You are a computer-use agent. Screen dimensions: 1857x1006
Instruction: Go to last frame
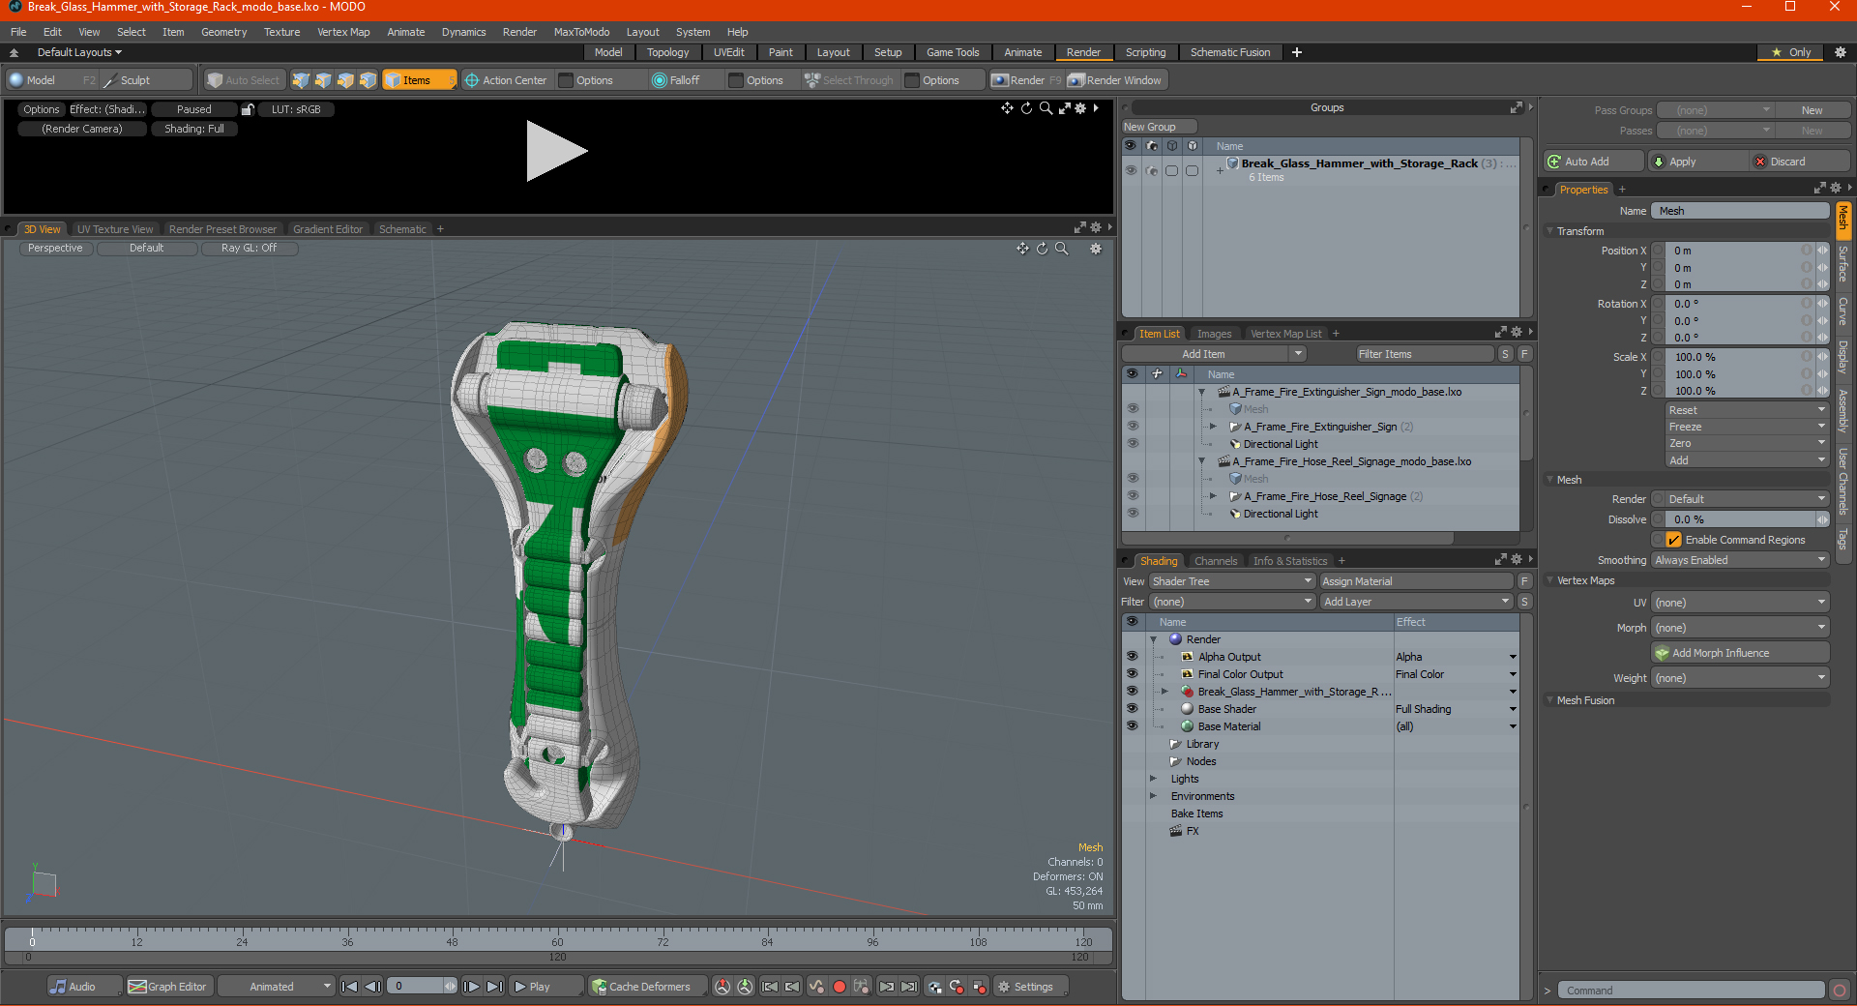pos(494,987)
